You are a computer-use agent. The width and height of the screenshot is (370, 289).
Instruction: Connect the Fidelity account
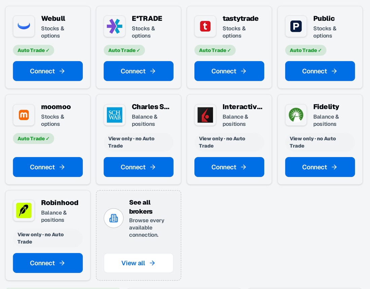click(x=320, y=167)
